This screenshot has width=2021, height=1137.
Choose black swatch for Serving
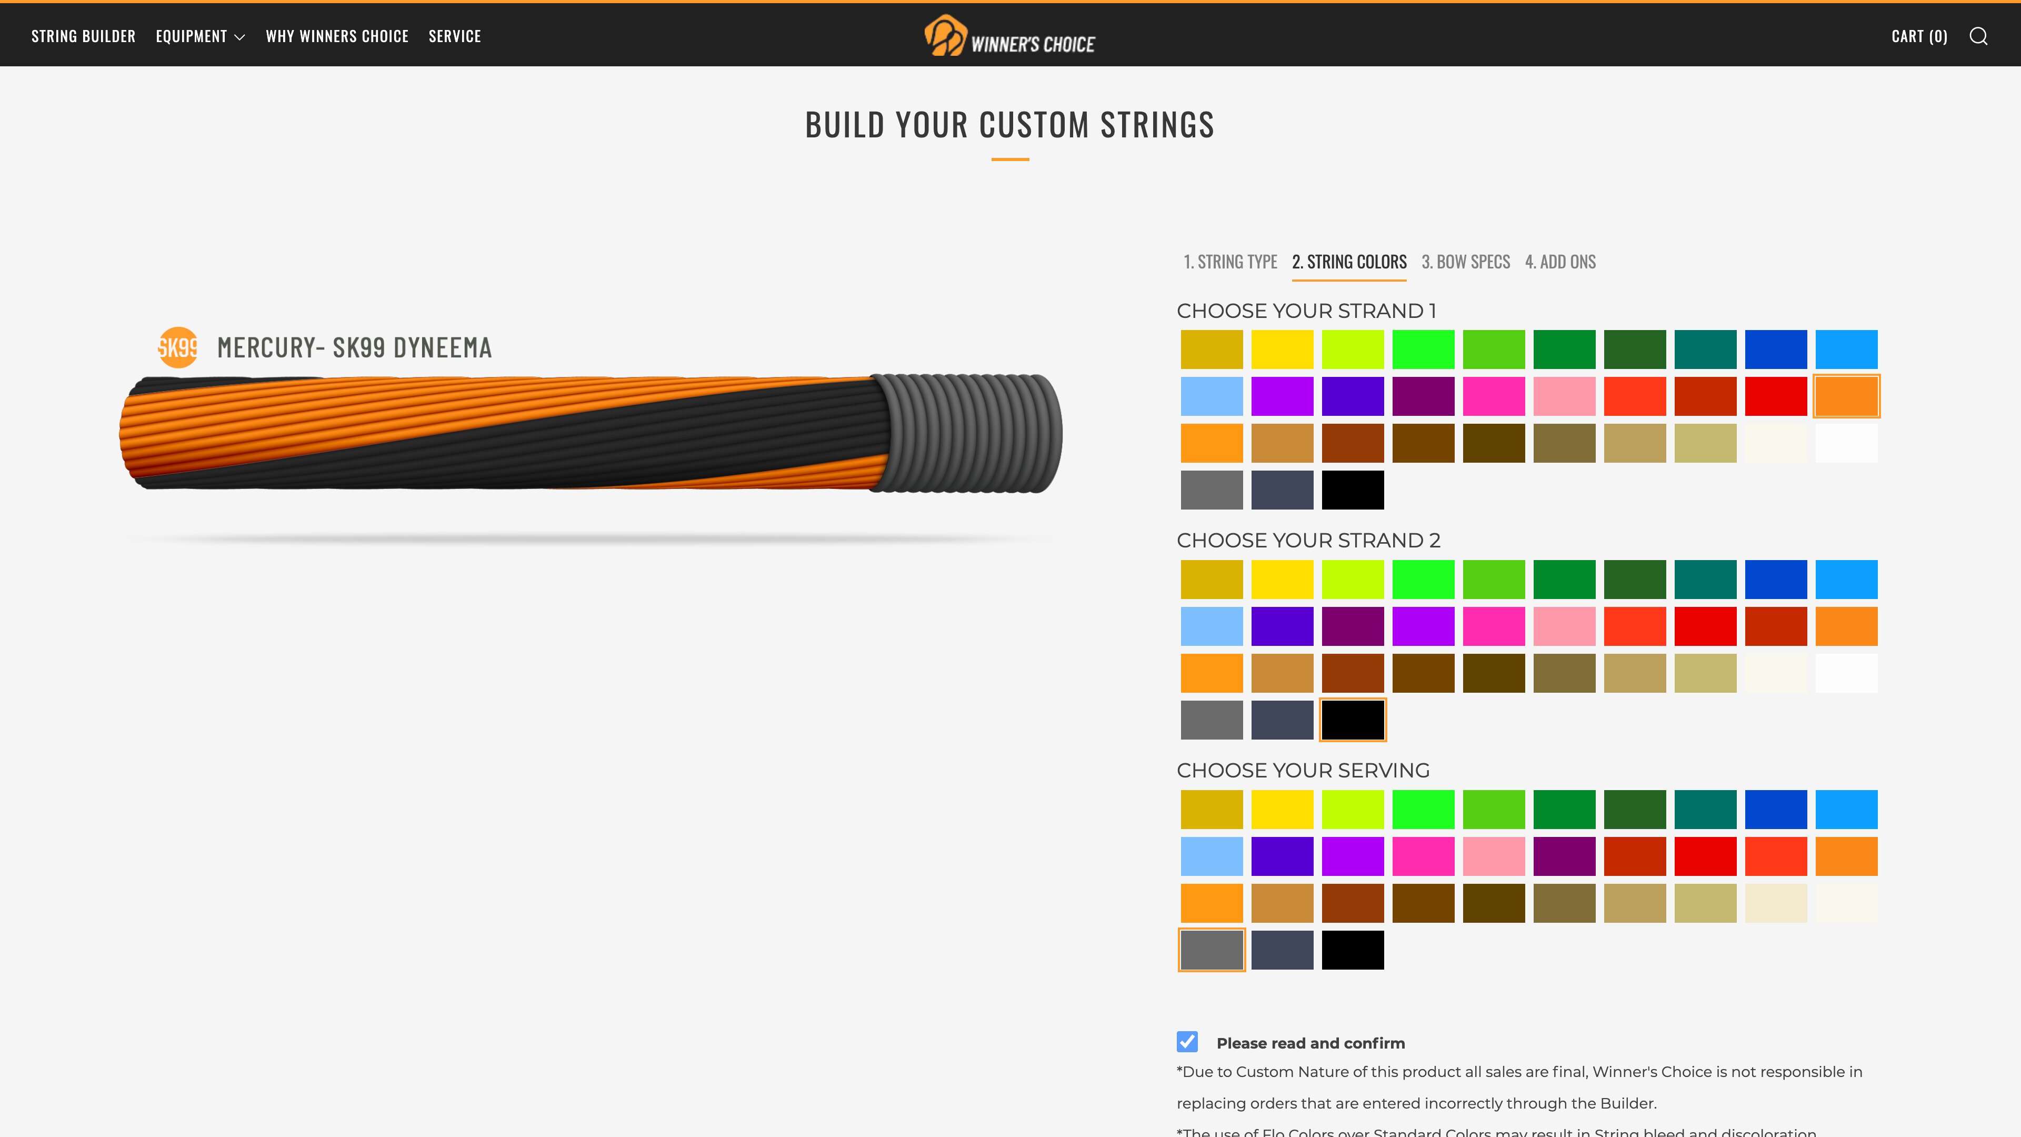1353,950
